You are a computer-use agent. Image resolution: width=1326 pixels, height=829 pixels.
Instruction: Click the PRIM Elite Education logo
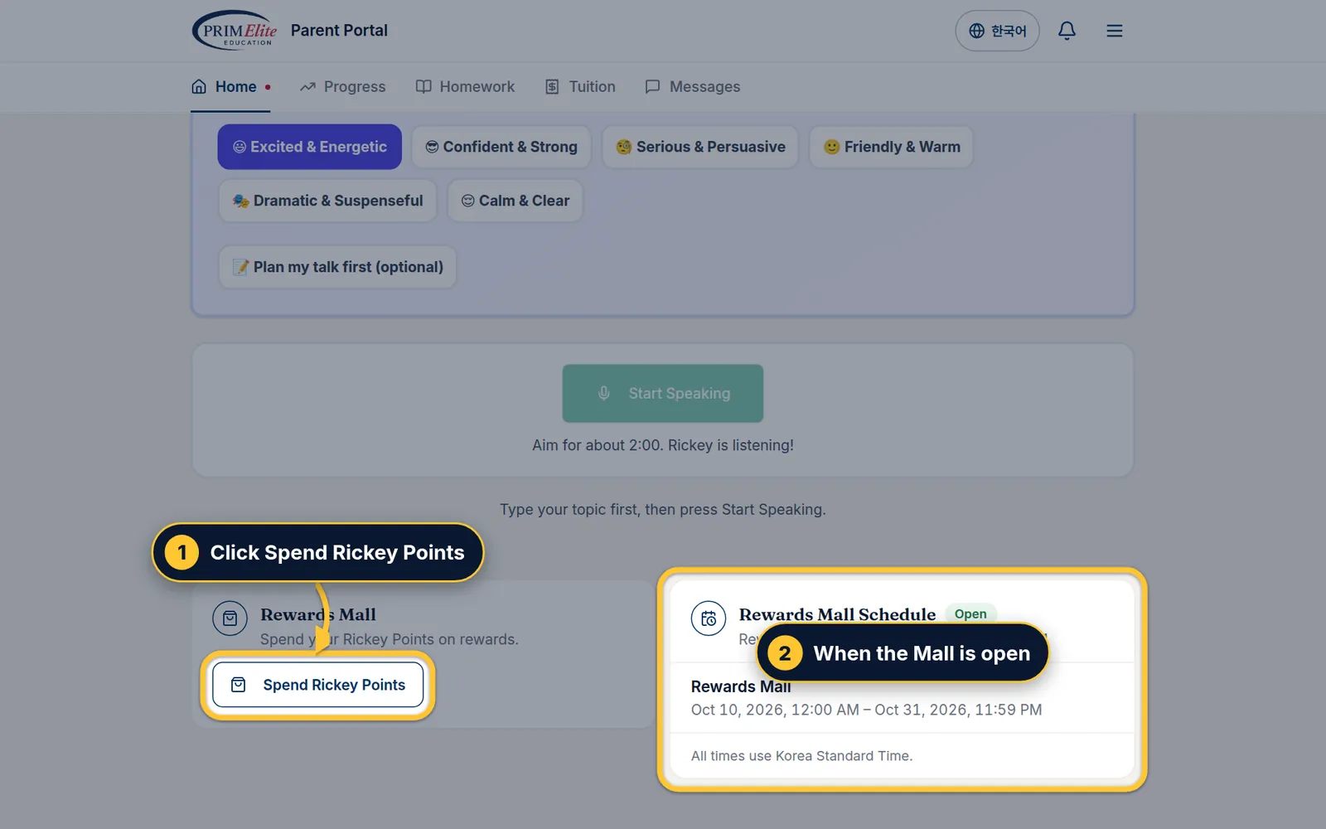[235, 31]
